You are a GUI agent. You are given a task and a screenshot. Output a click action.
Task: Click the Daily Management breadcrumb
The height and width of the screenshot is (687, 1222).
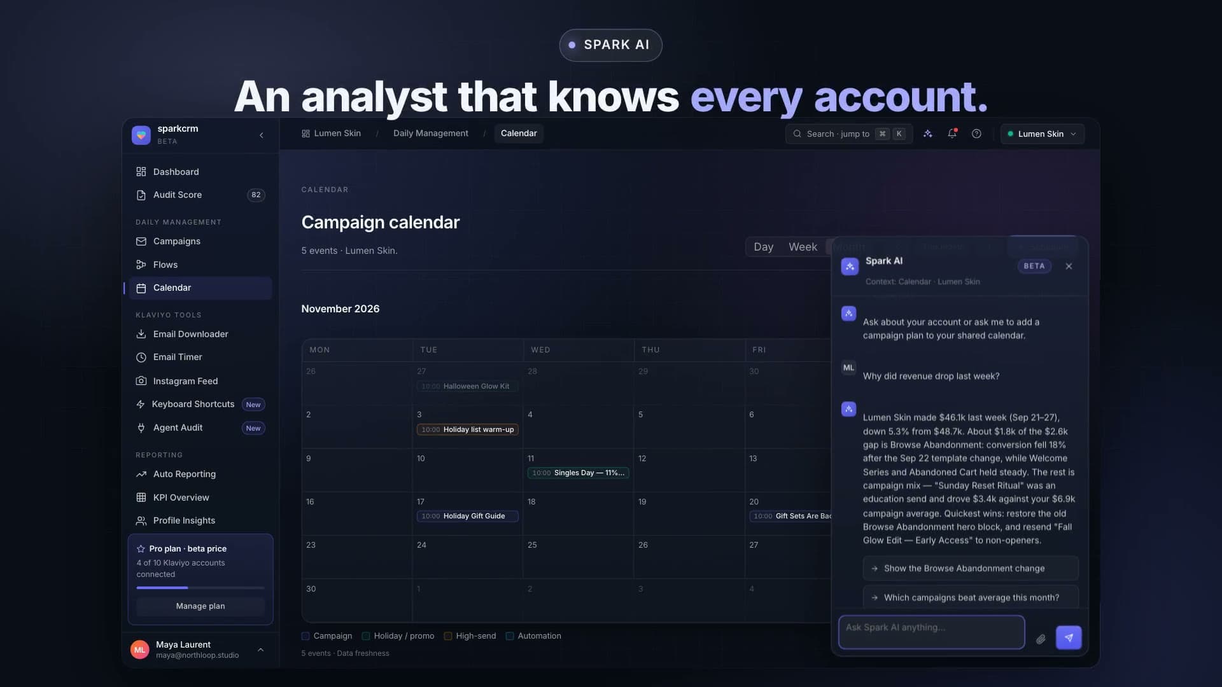[431, 133]
